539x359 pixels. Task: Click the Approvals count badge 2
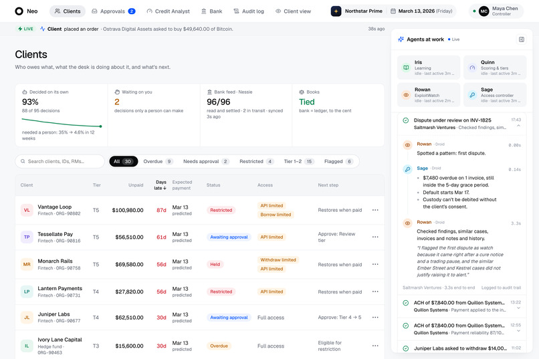(x=132, y=11)
